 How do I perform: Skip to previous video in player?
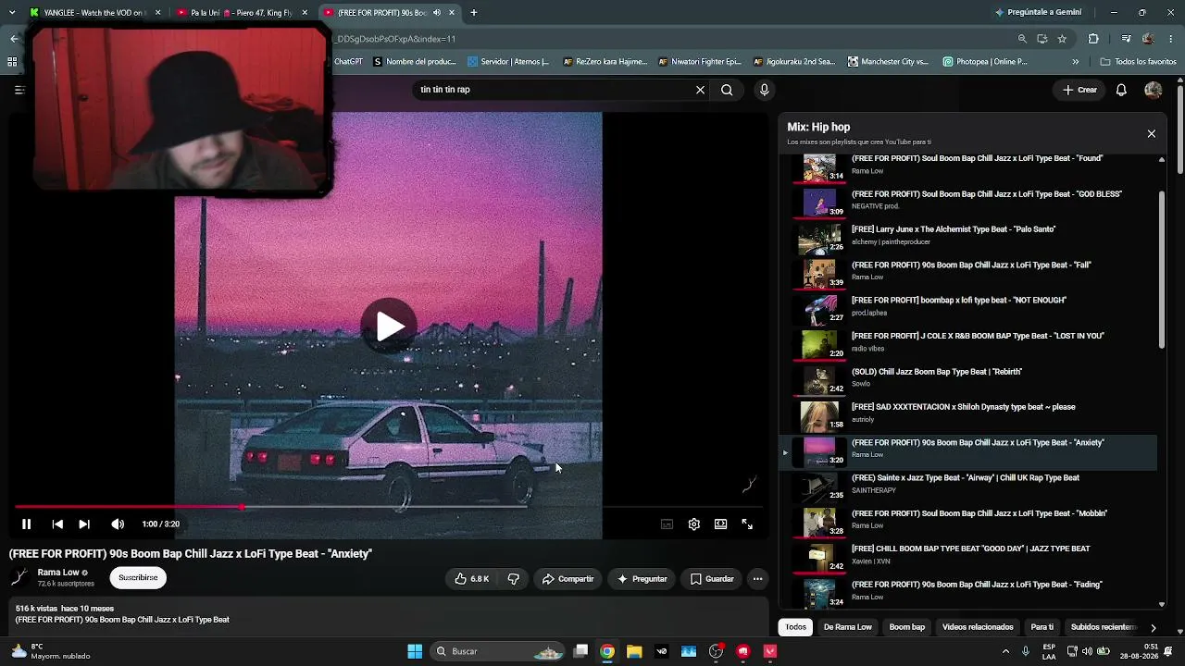pos(57,524)
